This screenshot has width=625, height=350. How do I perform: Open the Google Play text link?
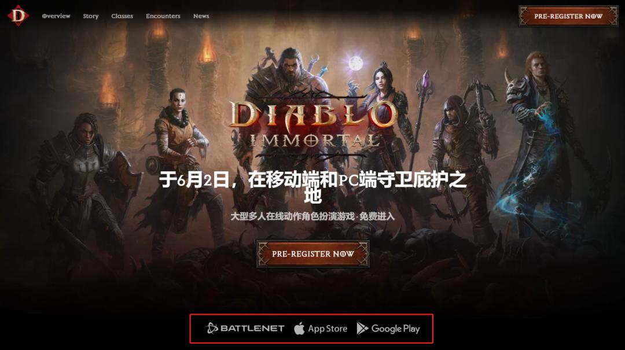(395, 329)
